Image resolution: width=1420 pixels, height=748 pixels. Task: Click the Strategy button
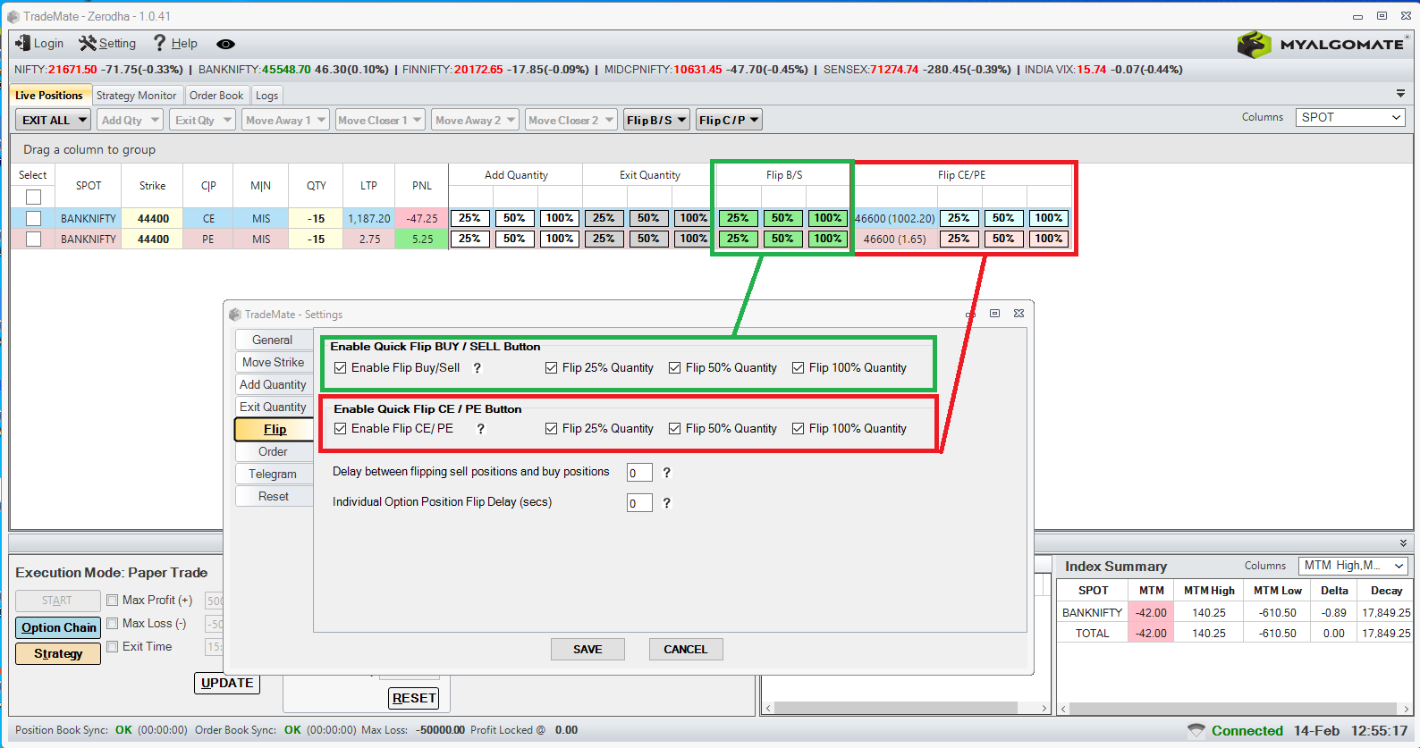(58, 654)
